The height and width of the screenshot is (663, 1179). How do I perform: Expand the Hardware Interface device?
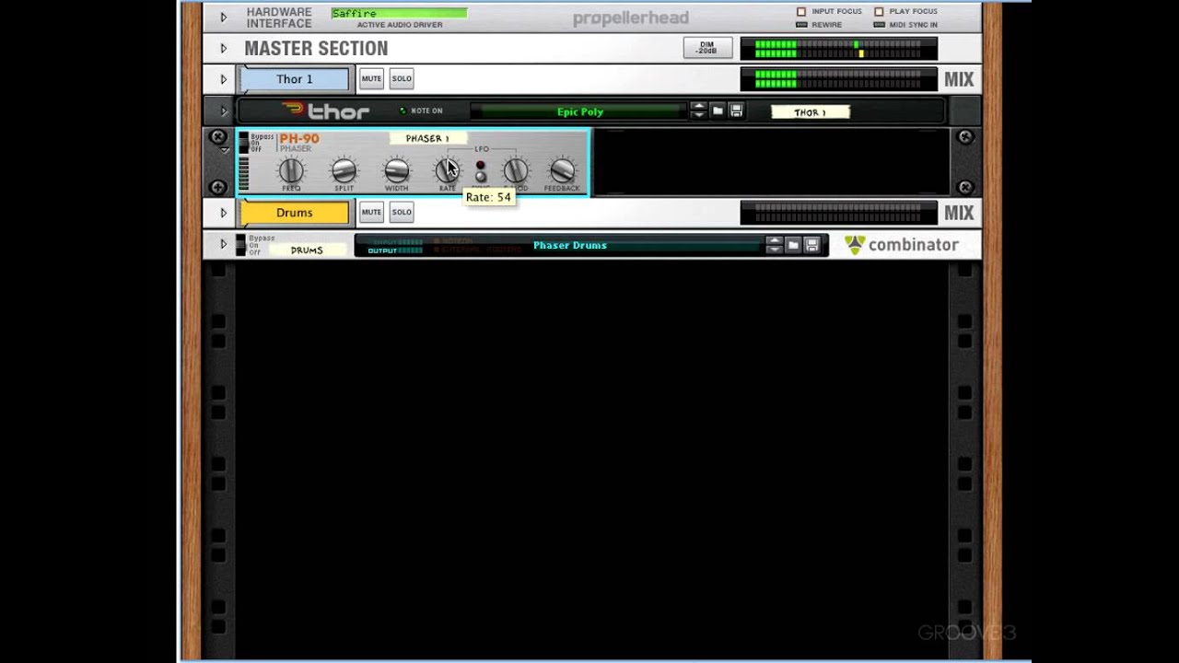223,17
